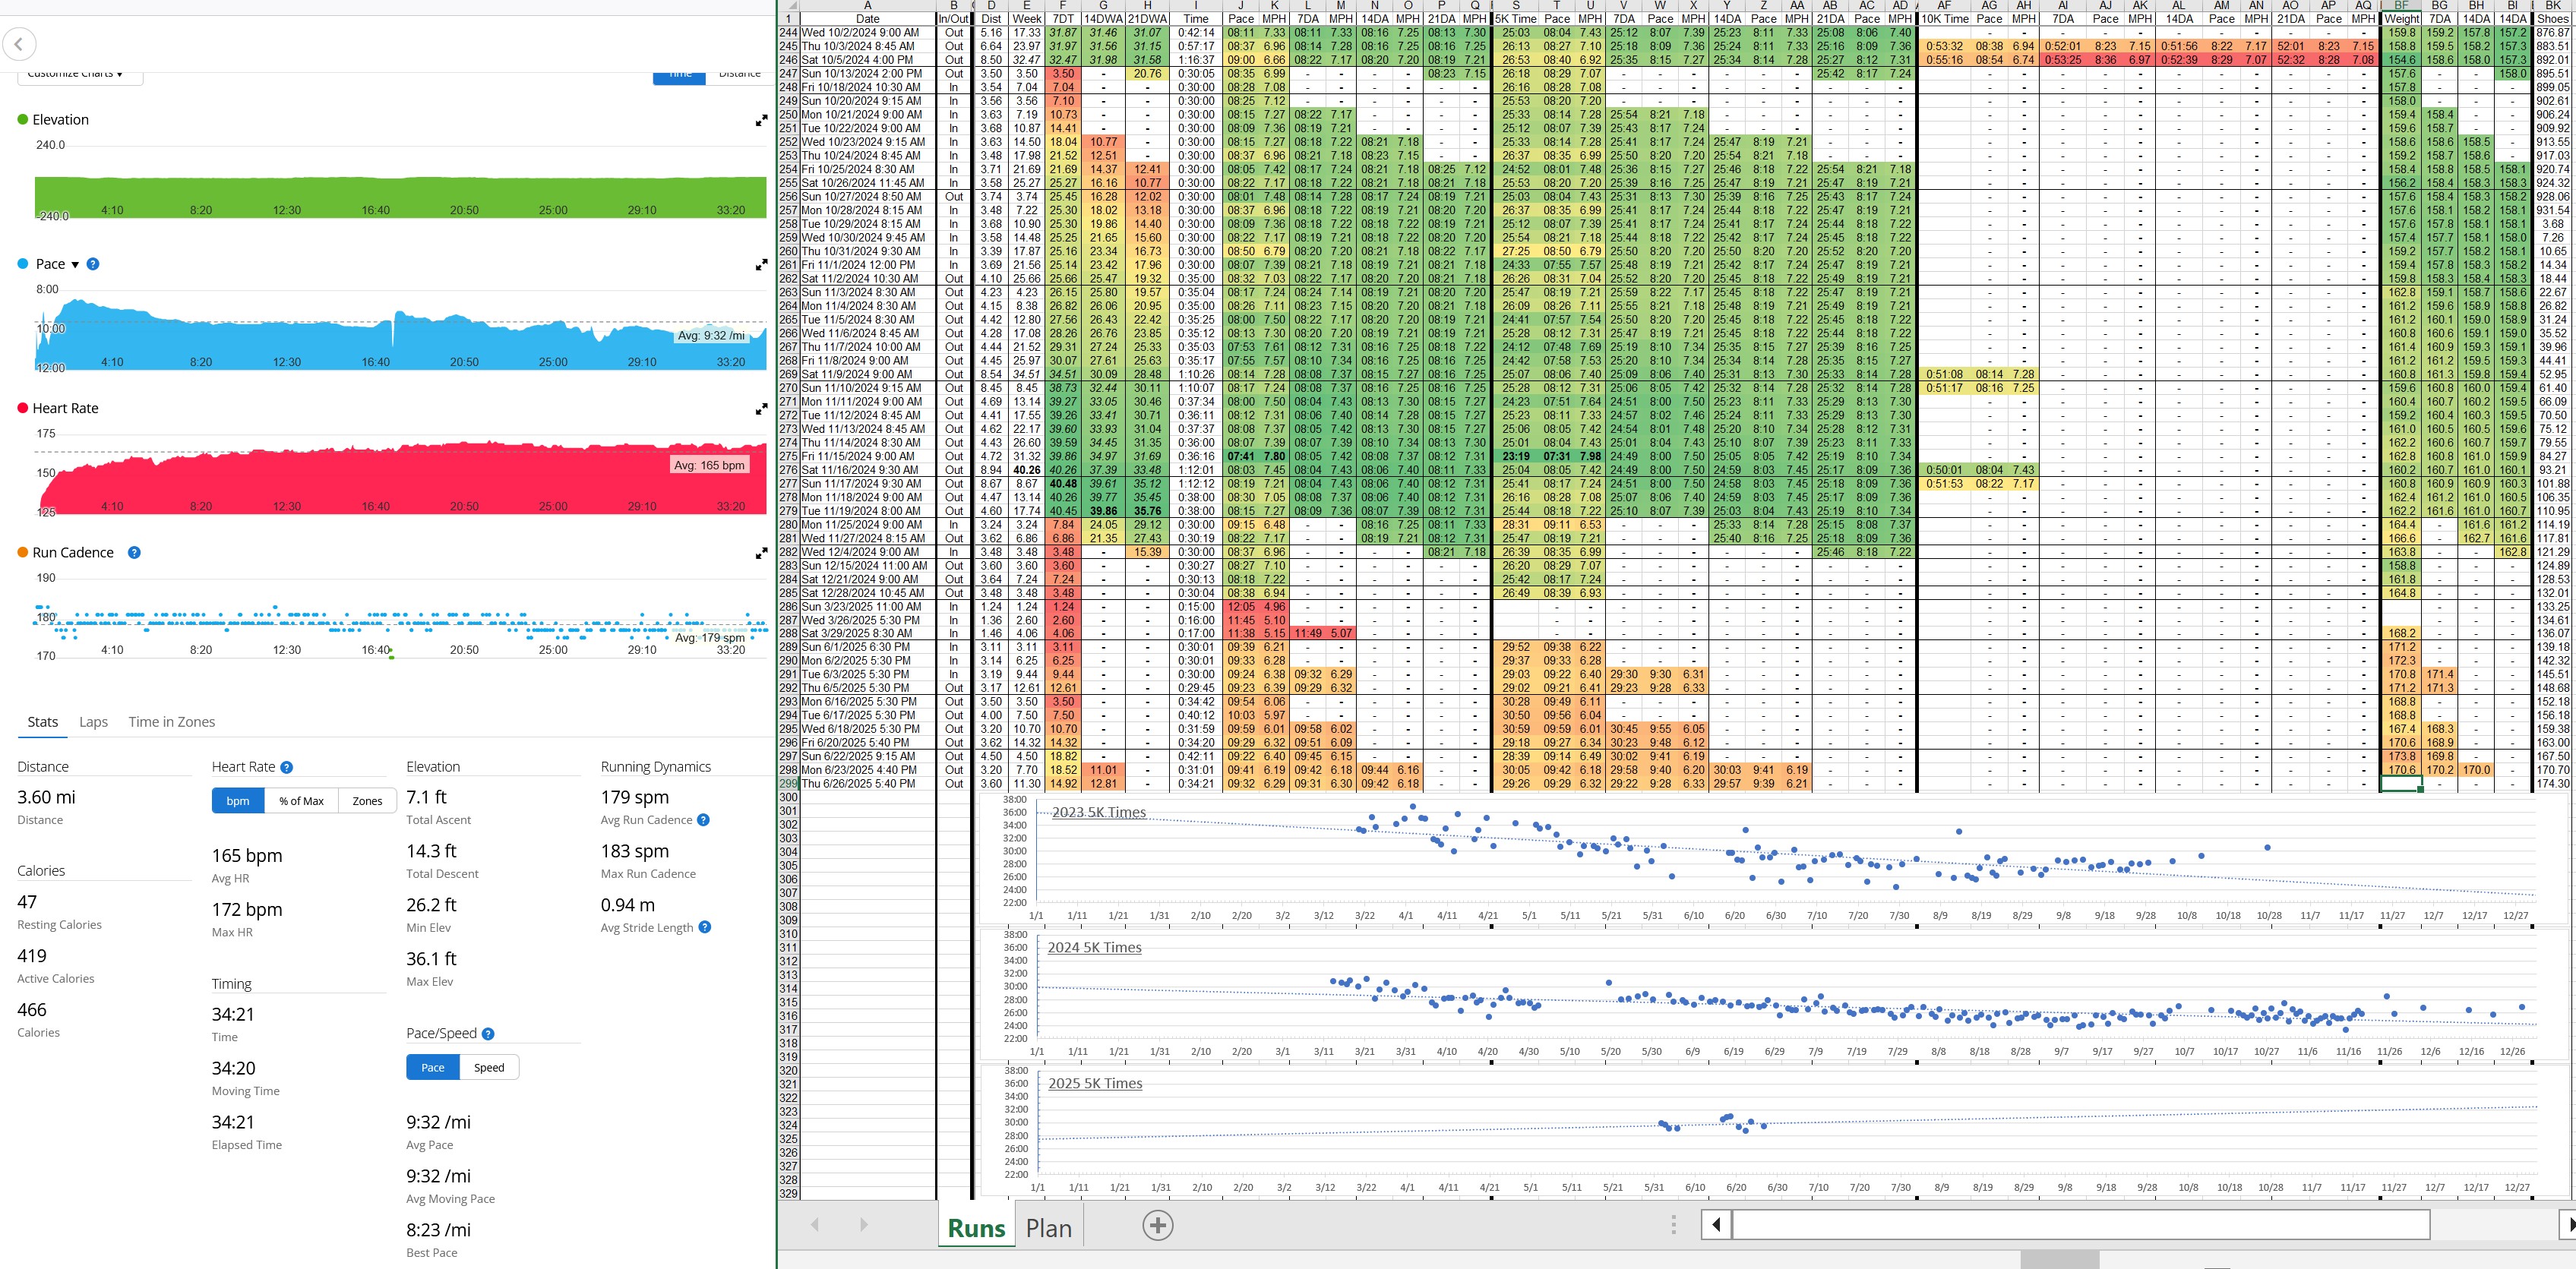The width and height of the screenshot is (2576, 1269).
Task: Click the next sheet navigation arrow in Excel
Action: click(863, 1225)
